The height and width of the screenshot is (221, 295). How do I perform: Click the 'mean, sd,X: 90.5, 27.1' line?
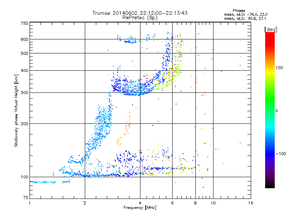245,18
